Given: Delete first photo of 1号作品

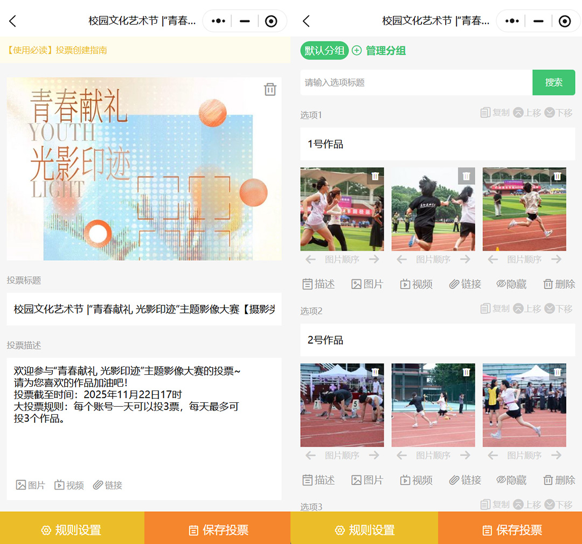Looking at the screenshot, I should point(375,176).
